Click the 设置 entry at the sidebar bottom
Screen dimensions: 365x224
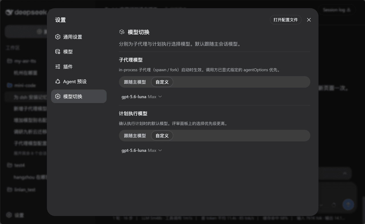point(16,215)
